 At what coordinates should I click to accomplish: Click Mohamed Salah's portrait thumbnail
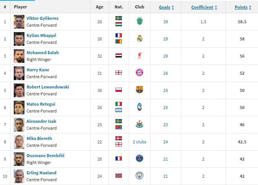tap(19, 56)
